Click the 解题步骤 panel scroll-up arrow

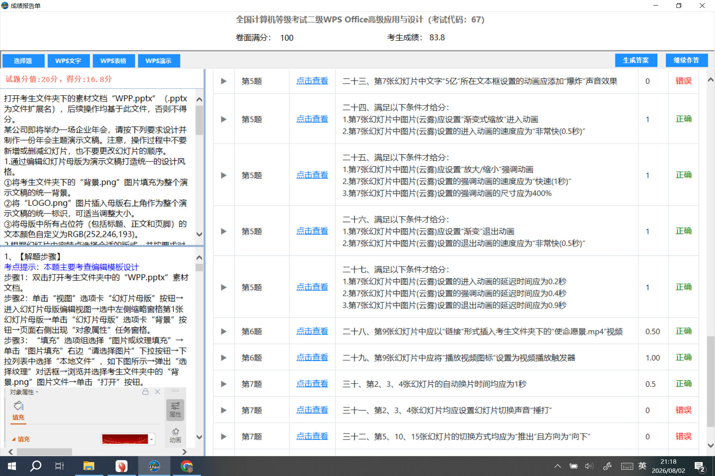coord(199,257)
